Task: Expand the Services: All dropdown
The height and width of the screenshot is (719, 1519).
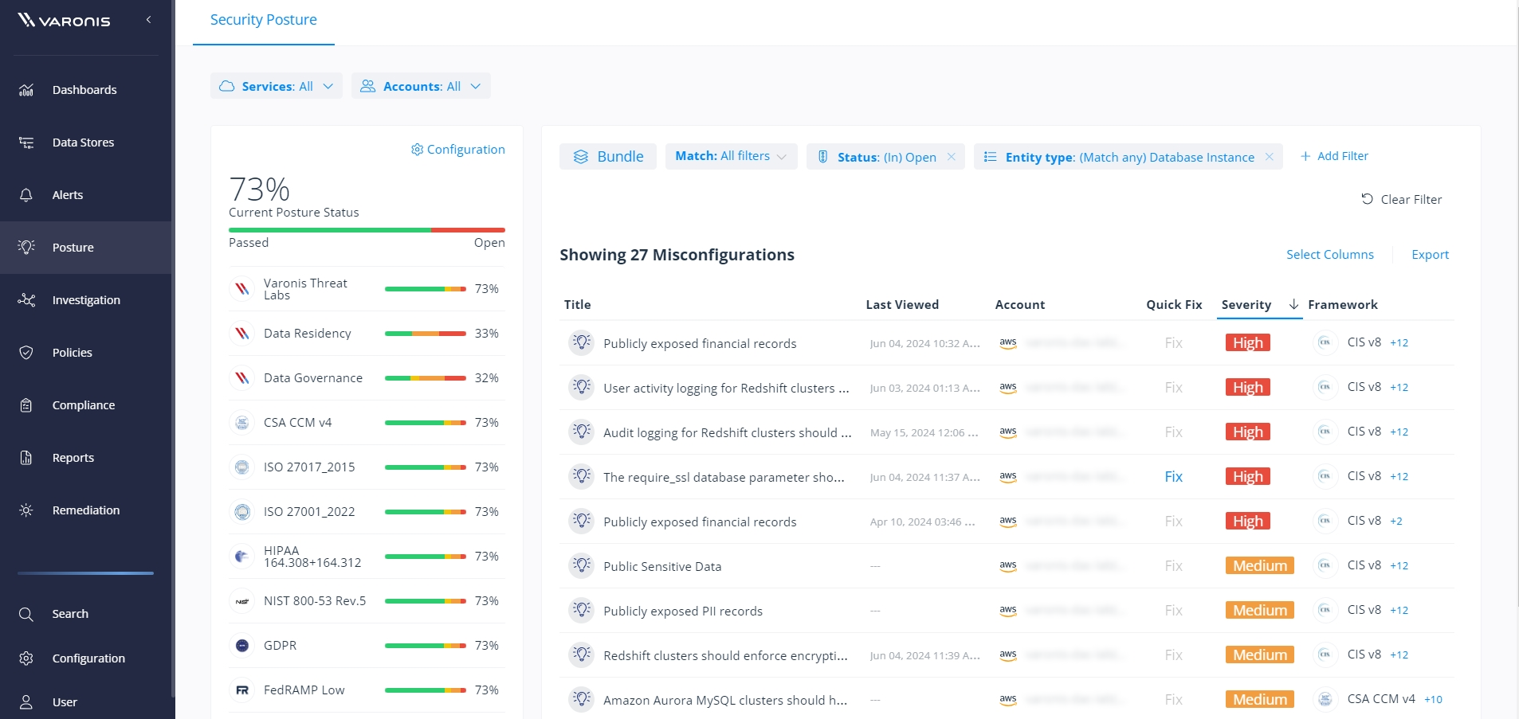Action: (277, 86)
